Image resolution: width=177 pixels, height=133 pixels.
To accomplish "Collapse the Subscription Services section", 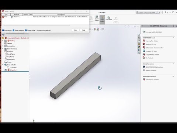I will click(x=173, y=76).
